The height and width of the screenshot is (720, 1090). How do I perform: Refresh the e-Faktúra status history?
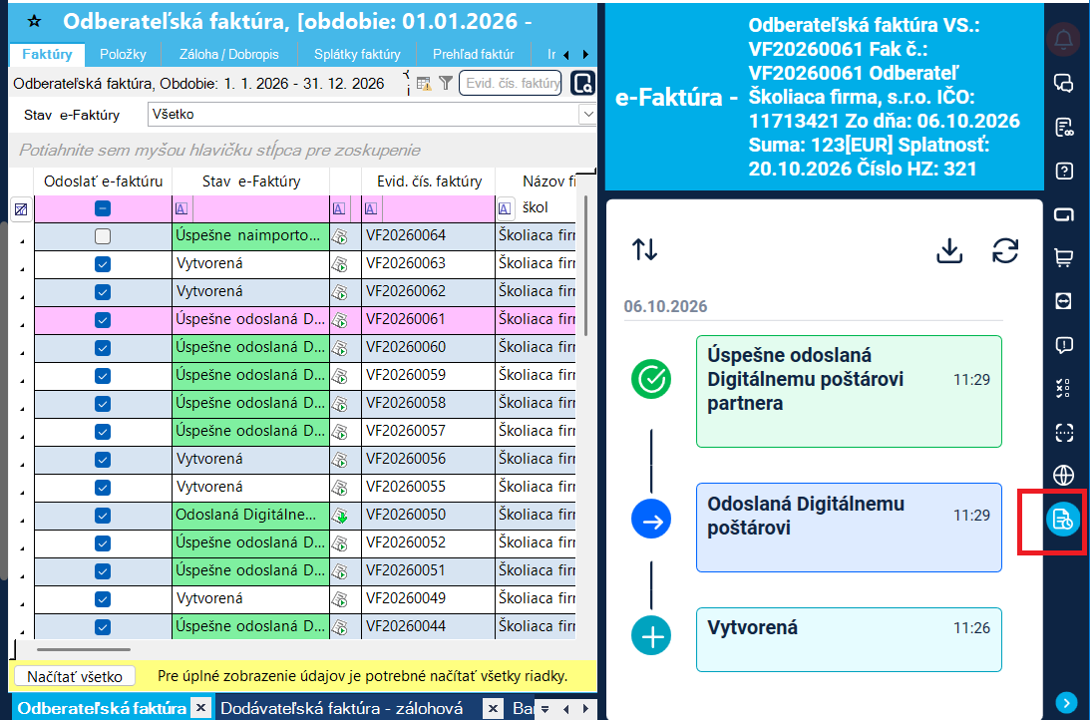[1005, 251]
